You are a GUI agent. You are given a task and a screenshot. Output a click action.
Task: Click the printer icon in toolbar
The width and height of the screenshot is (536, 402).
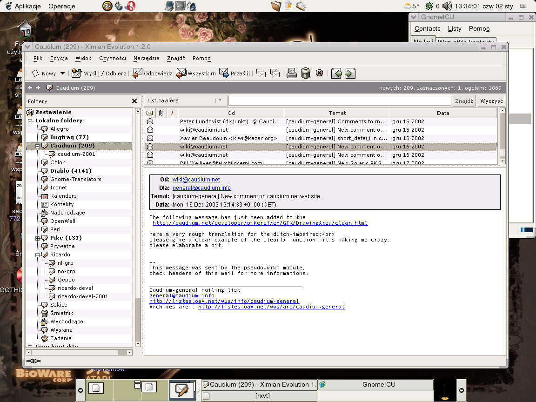[292, 73]
